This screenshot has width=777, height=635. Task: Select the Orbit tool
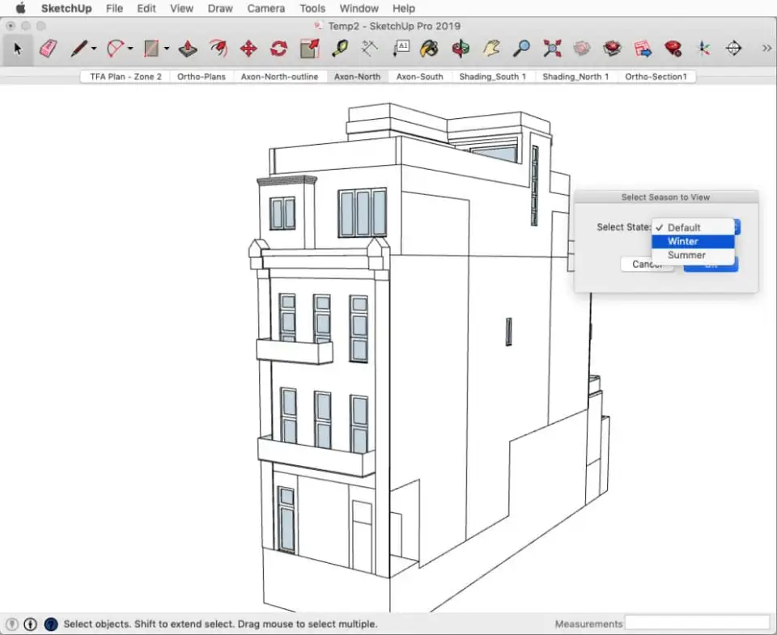(x=461, y=49)
